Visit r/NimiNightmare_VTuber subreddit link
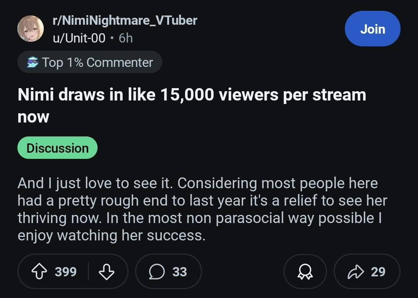Image resolution: width=418 pixels, height=298 pixels. click(125, 20)
